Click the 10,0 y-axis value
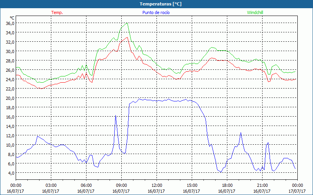 click(x=10, y=145)
